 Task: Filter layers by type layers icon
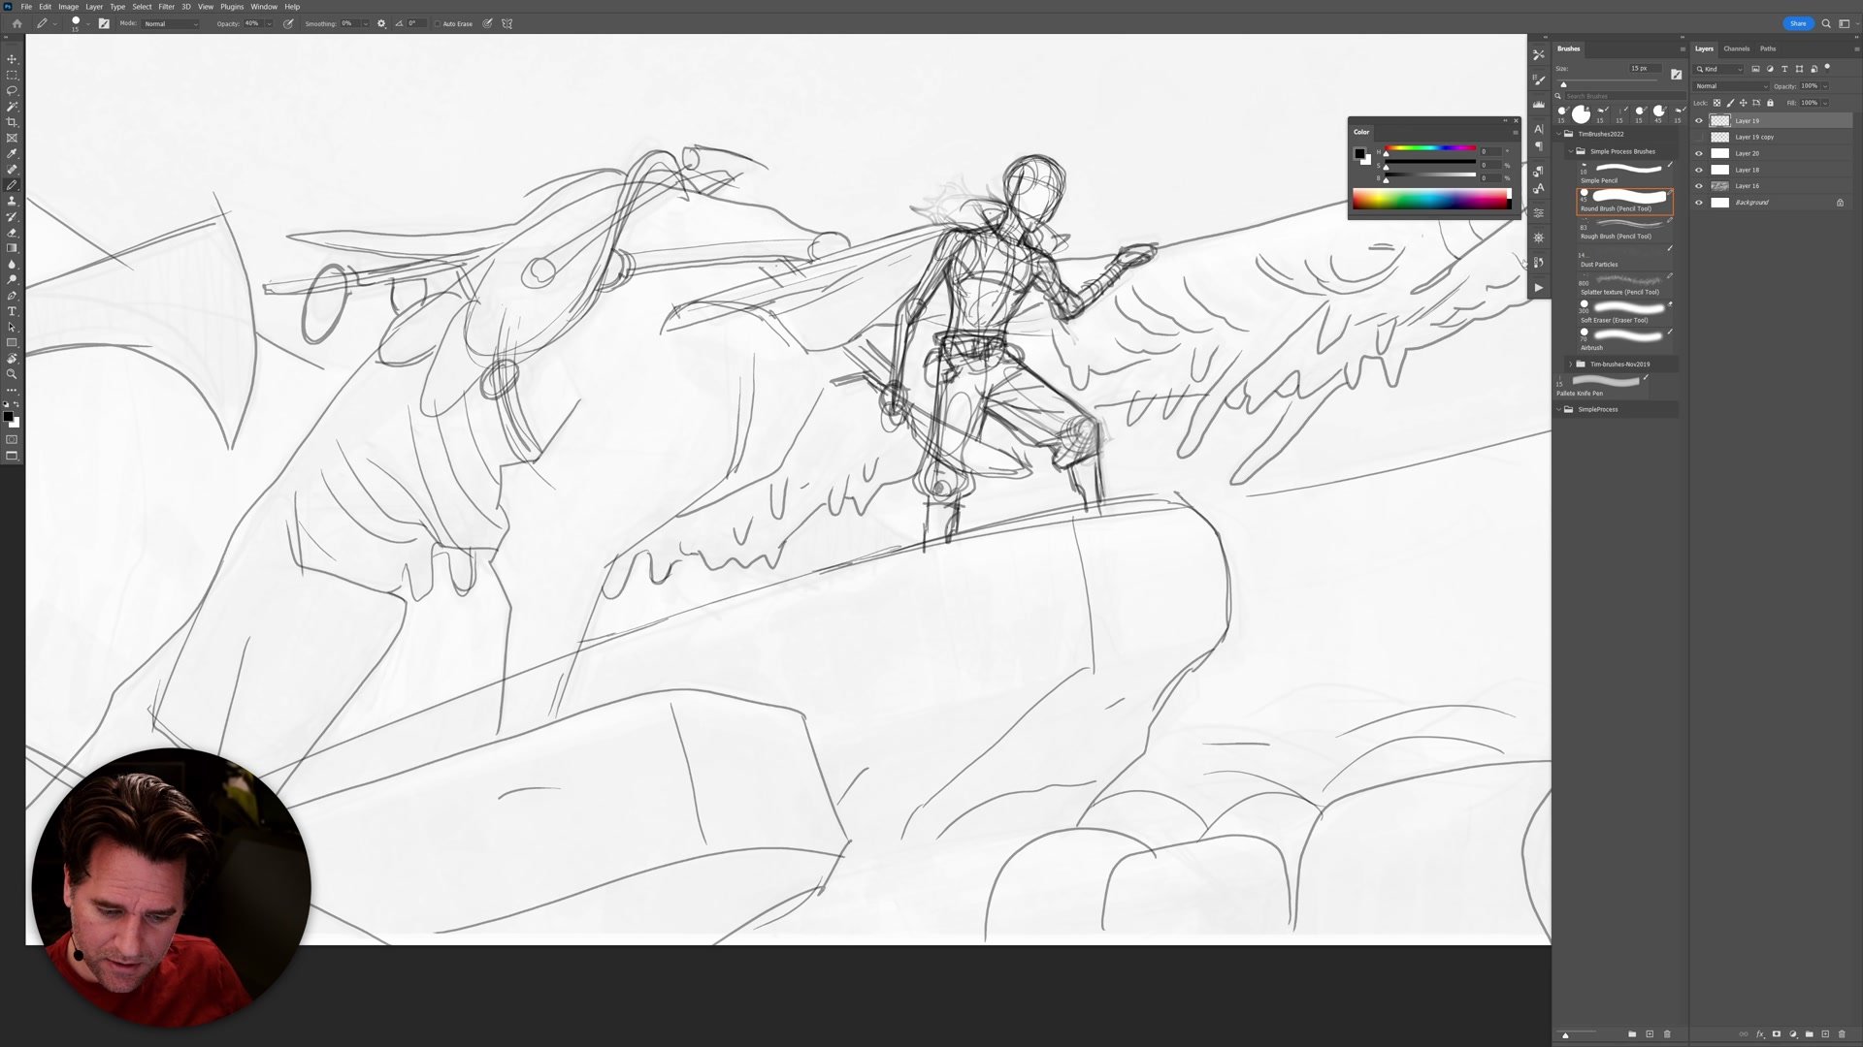pos(1784,69)
